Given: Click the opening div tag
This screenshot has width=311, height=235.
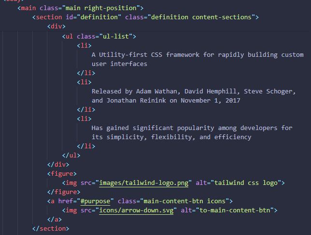Looking at the screenshot, I should (x=57, y=26).
